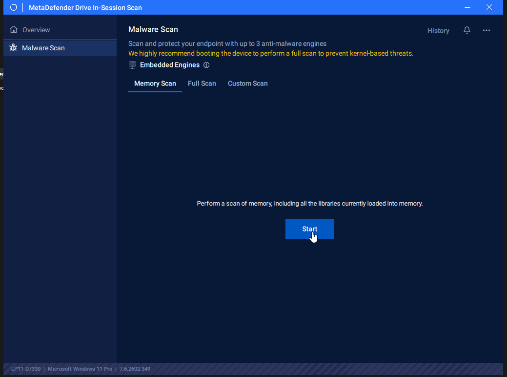Select the Malware Scan sidebar label
This screenshot has height=377, width=507.
coord(43,48)
